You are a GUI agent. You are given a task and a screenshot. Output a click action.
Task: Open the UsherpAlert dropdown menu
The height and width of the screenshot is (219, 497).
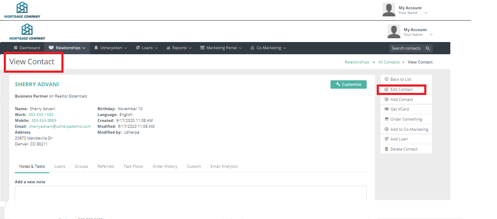click(111, 48)
